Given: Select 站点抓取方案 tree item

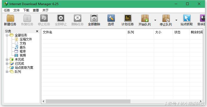Looking at the screenshot, I should [x=24, y=68].
